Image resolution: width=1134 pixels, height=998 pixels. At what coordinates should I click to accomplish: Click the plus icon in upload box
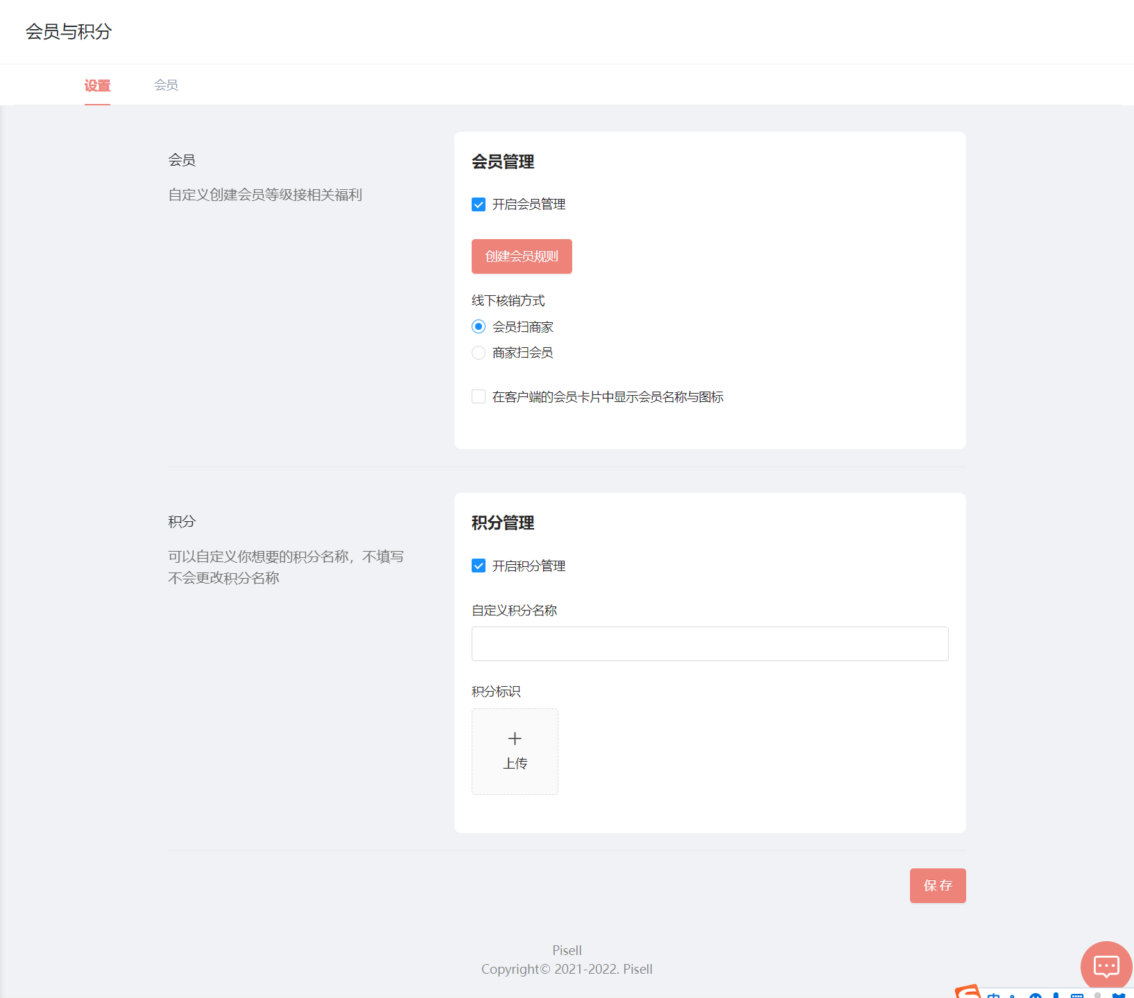click(x=515, y=738)
